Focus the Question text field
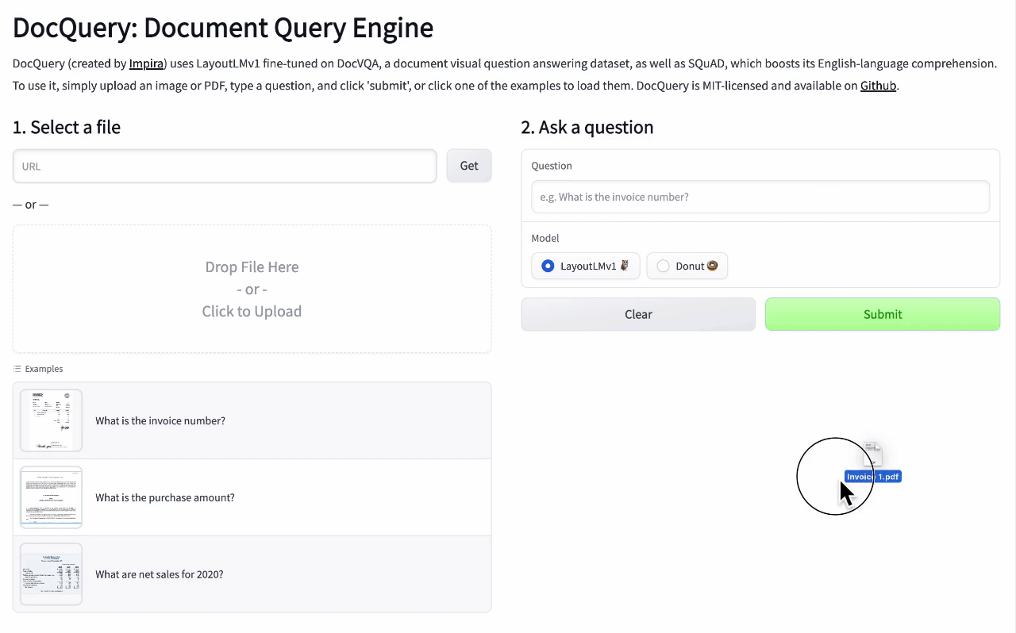 coord(760,197)
